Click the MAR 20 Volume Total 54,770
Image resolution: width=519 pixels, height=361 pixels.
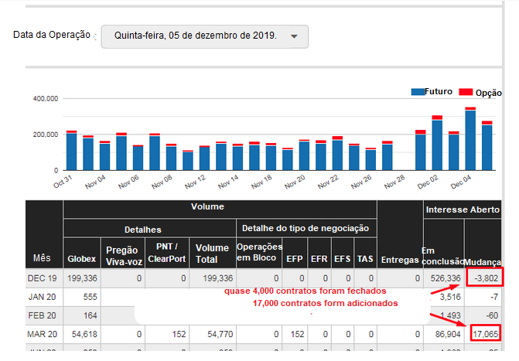[x=220, y=334]
